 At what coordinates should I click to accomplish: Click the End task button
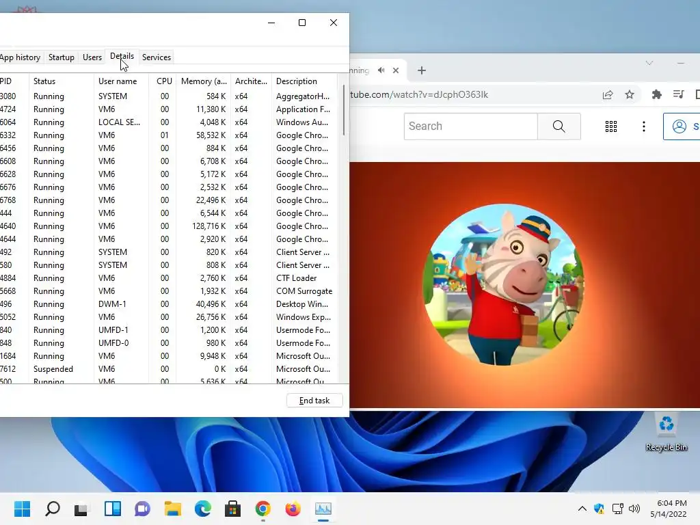tap(314, 401)
